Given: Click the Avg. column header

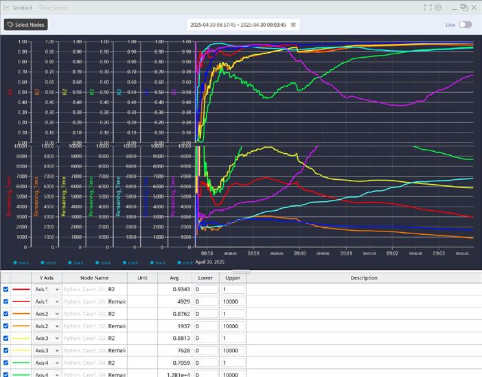Looking at the screenshot, I should [174, 277].
